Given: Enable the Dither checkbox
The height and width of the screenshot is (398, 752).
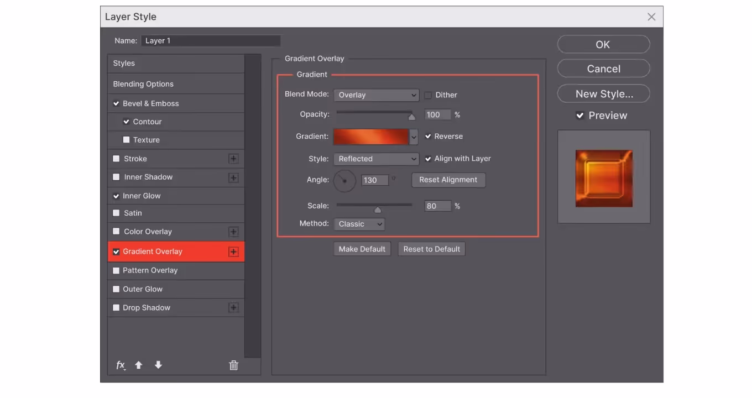Looking at the screenshot, I should (428, 95).
